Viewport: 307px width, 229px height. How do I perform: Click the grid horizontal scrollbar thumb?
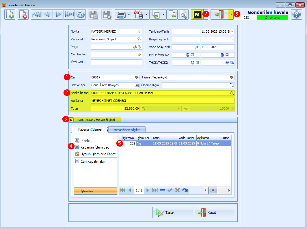click(x=213, y=190)
